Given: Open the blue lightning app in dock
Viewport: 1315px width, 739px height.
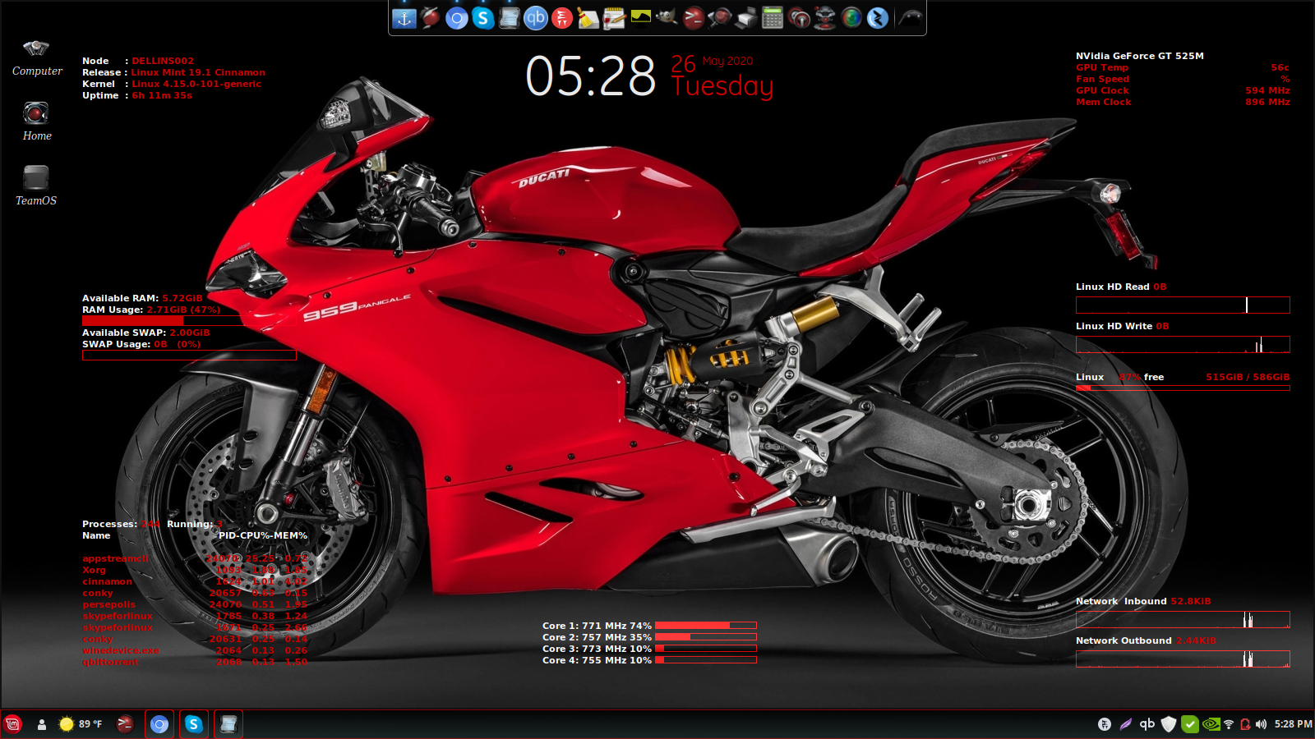Looking at the screenshot, I should click(877, 18).
